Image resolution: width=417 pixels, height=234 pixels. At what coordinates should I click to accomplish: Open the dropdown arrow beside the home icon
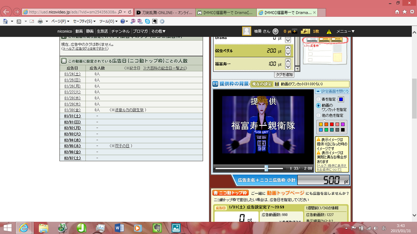[11, 21]
